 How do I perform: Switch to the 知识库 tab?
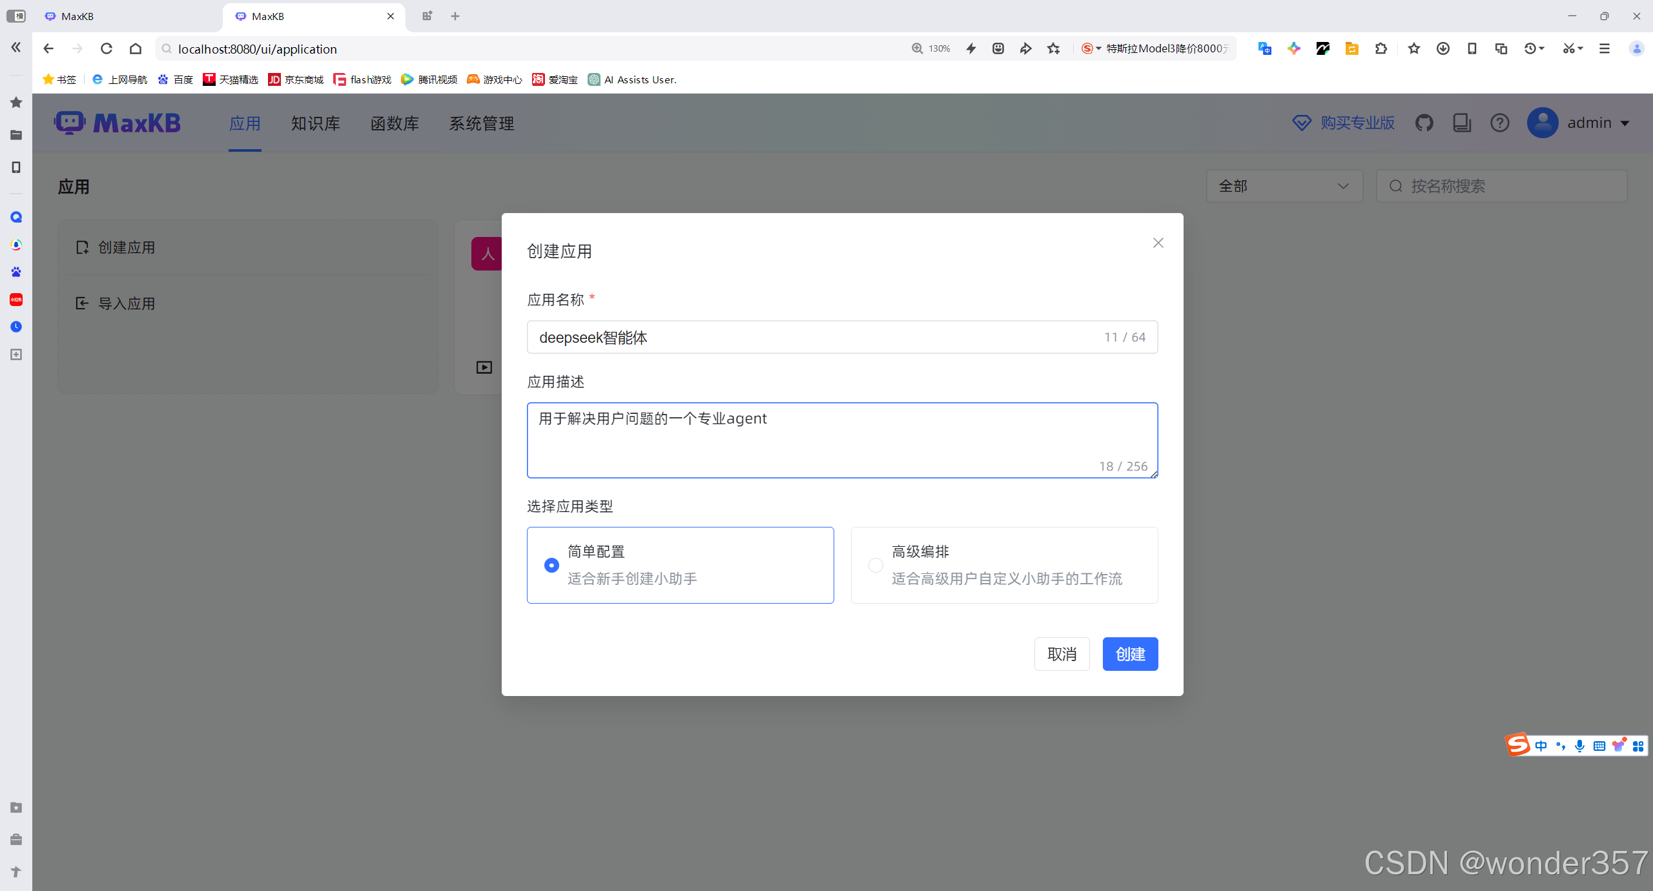point(315,123)
